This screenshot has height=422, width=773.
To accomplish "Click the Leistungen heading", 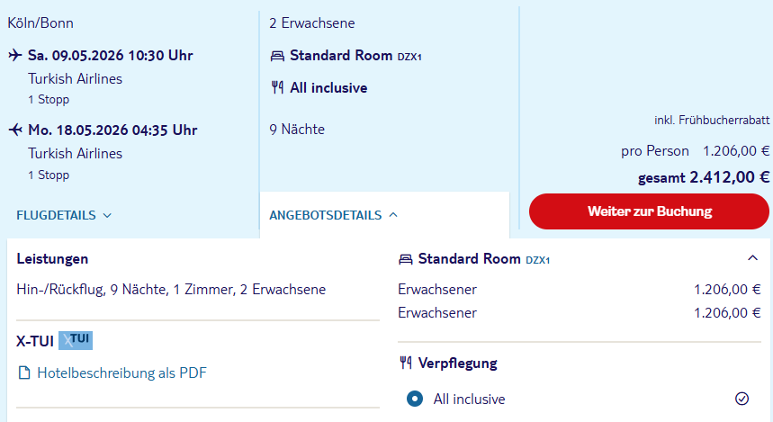I will click(52, 259).
